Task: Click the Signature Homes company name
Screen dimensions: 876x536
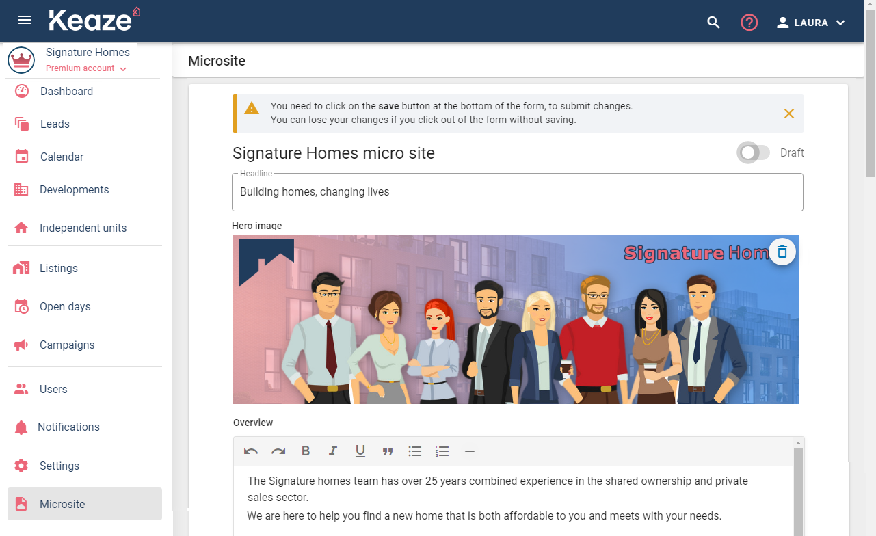Action: tap(88, 52)
